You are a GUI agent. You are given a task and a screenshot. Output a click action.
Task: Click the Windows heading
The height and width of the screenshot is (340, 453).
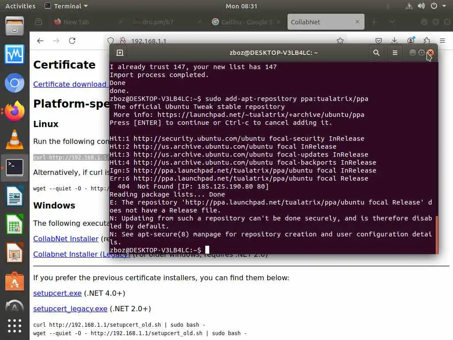54,205
